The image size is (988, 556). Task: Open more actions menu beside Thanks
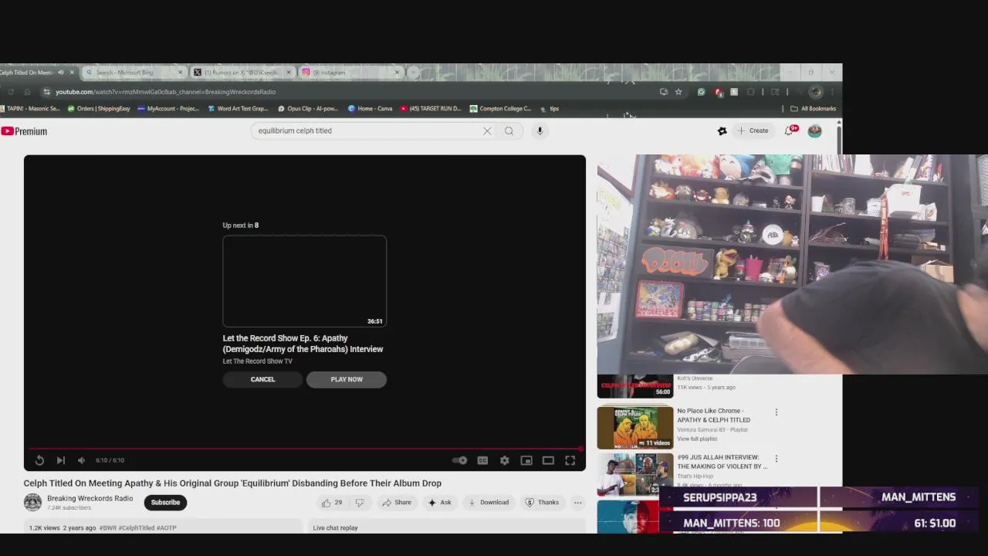coord(577,503)
